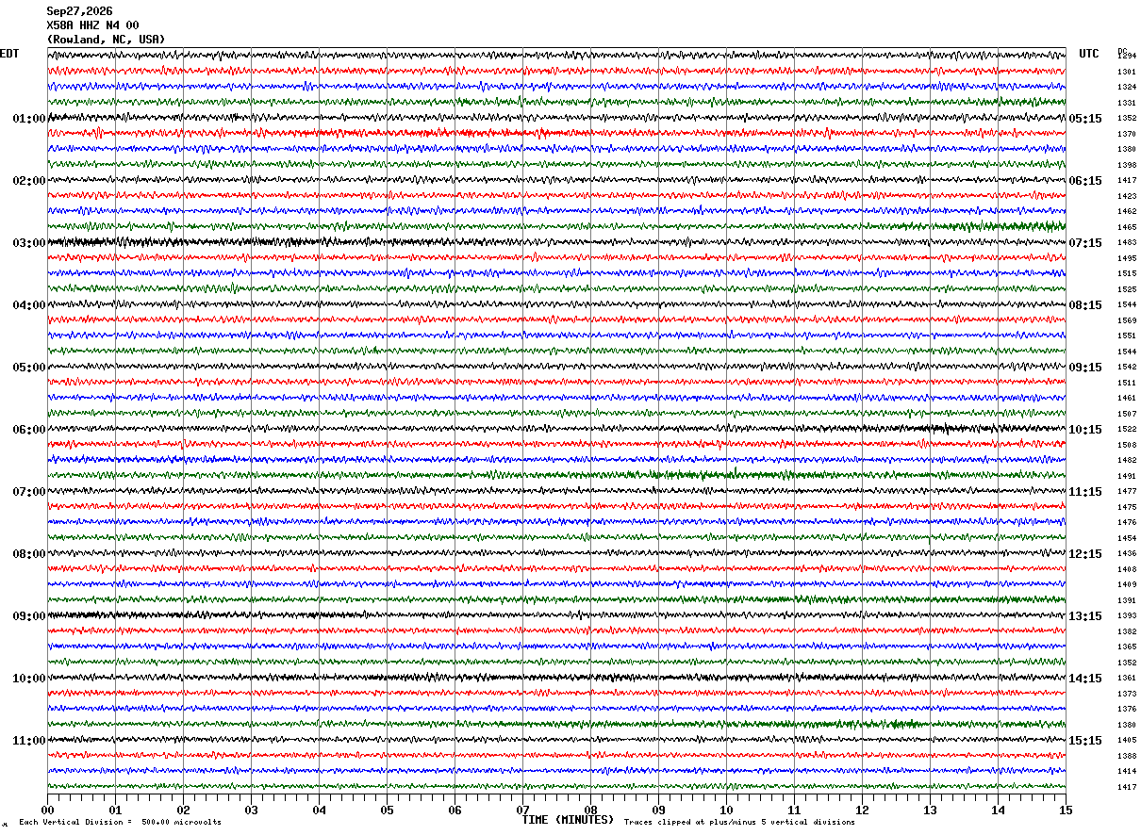Click the Each Vertical Division scale note
The width and height of the screenshot is (1141, 835).
point(120,822)
